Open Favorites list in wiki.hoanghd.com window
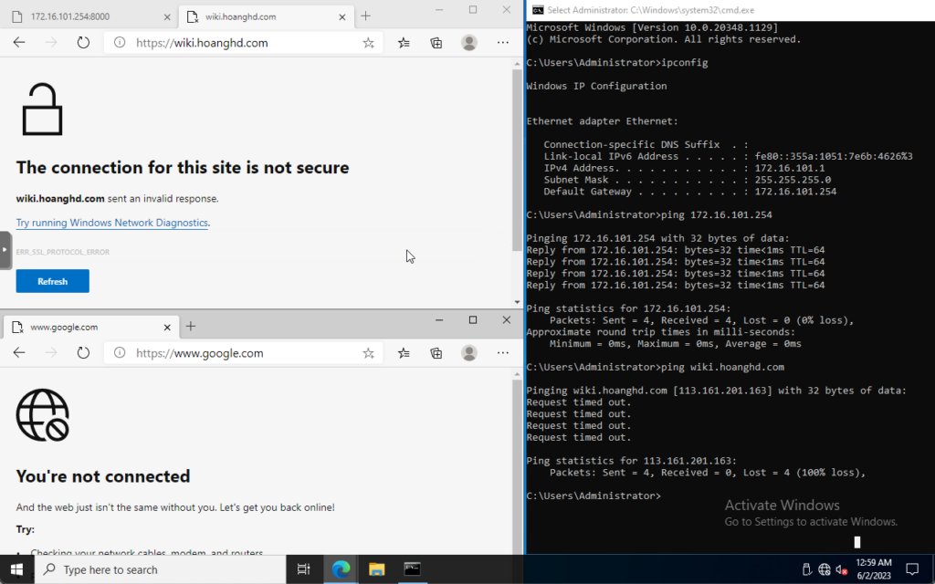Image resolution: width=935 pixels, height=584 pixels. 404,42
